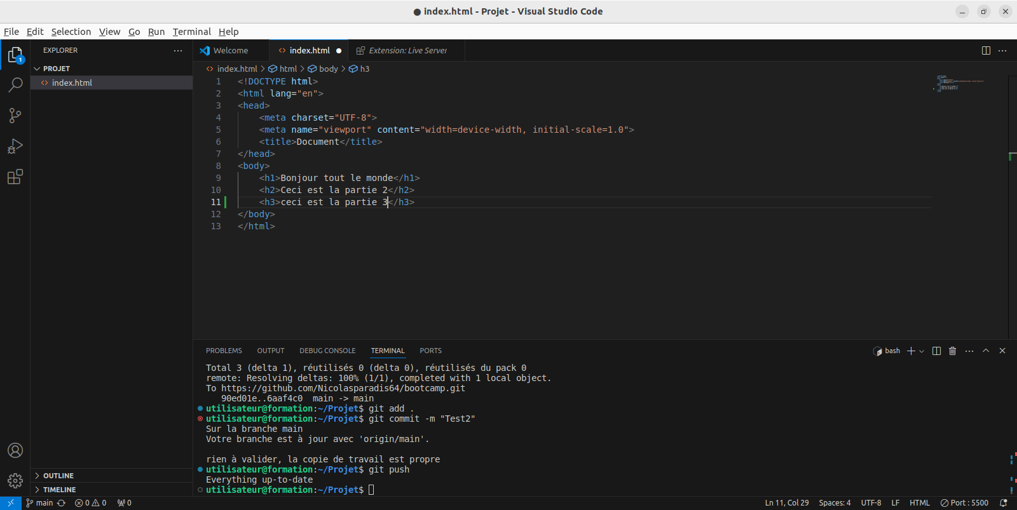Open the Run and Debug view
This screenshot has height=510, width=1017.
coord(15,146)
